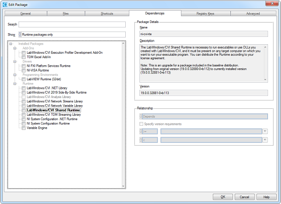Check NI PXI Platform Services Runtime
This screenshot has width=281, height=204.
coord(24,66)
